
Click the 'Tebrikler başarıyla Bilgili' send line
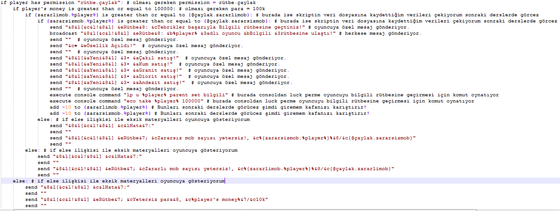coord(176,27)
